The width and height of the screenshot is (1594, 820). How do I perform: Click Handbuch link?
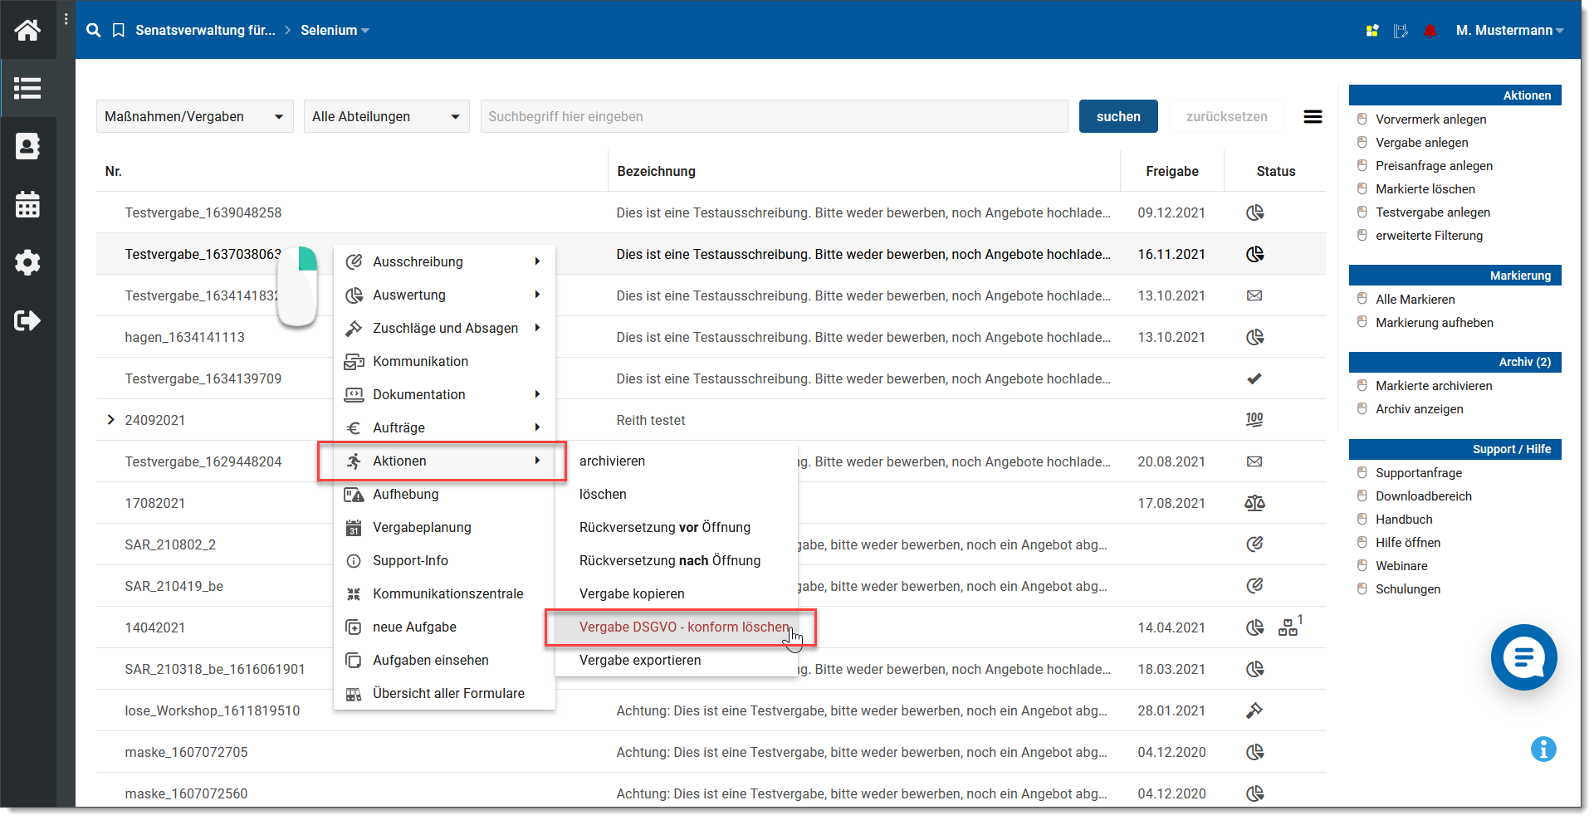[1404, 520]
